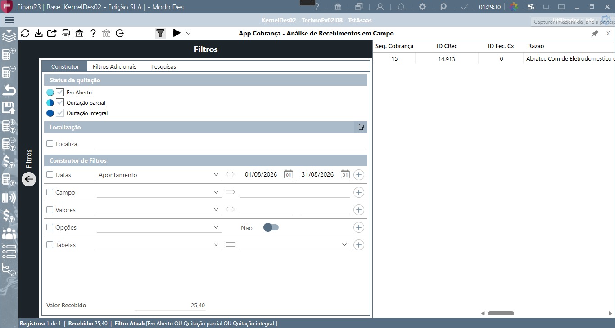Click the Seq. Cobrança column header
Image resolution: width=615 pixels, height=328 pixels.
point(394,46)
